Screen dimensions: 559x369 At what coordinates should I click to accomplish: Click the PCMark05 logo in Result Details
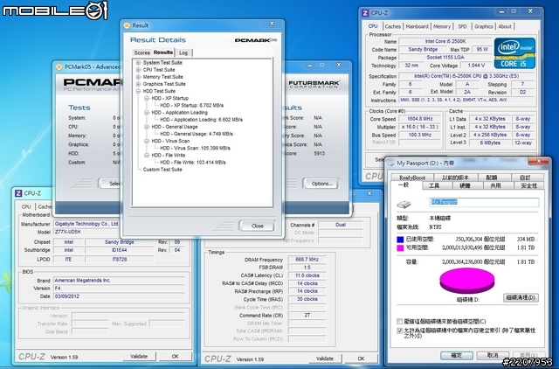click(256, 40)
